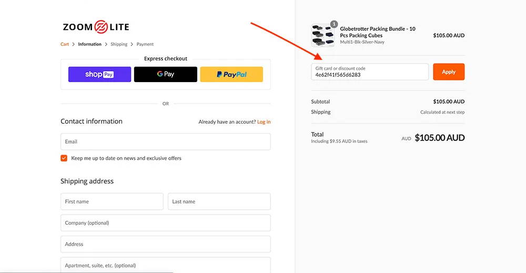
Task: Click the Express checkout heading
Action: coord(165,58)
